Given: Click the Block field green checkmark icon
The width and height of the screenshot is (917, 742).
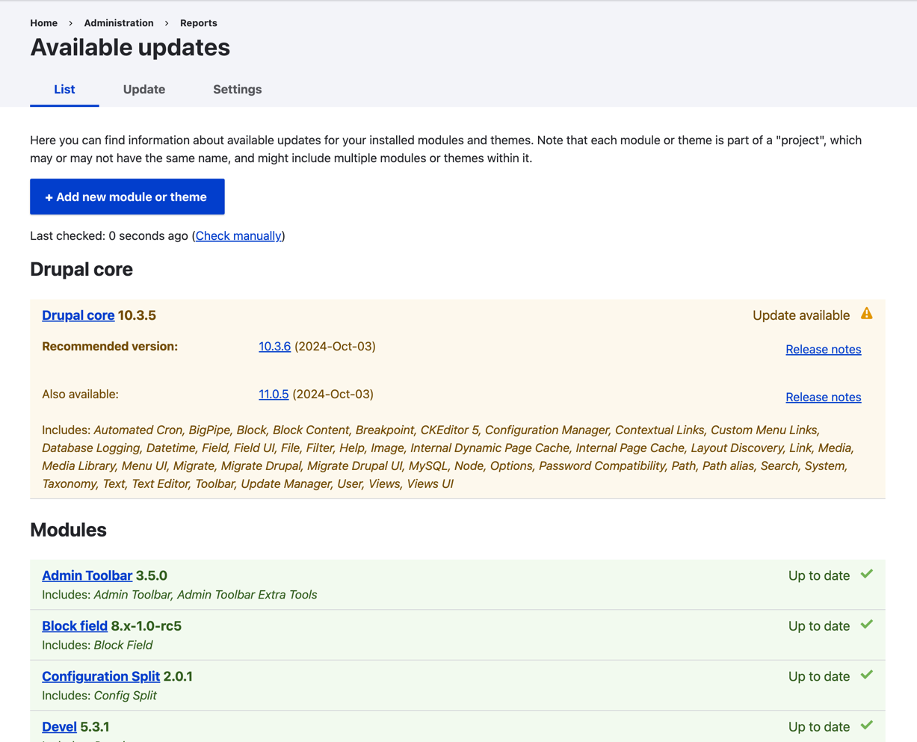Looking at the screenshot, I should [866, 625].
